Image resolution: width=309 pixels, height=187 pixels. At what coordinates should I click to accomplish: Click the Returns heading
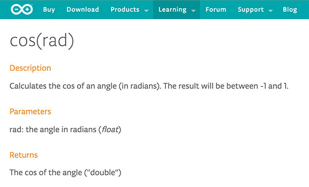pyautogui.click(x=24, y=155)
